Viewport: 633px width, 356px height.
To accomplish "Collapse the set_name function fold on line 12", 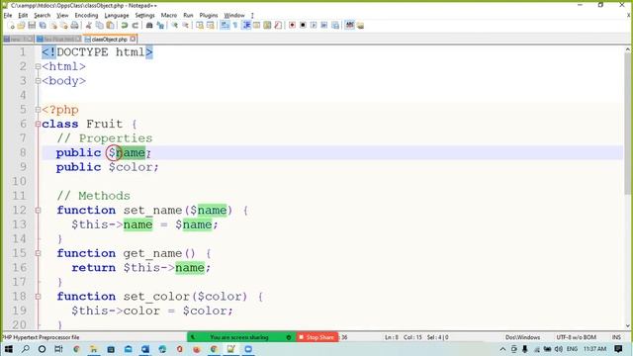I will 38,211.
